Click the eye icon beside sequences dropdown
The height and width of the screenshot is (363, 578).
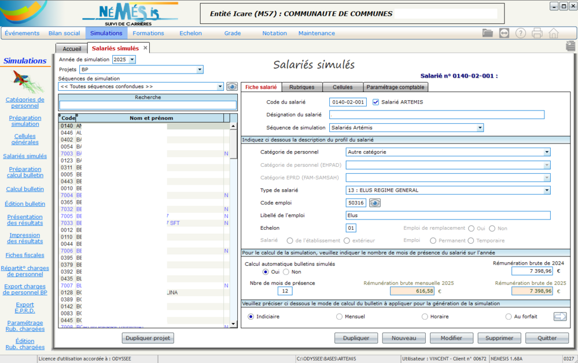pyautogui.click(x=231, y=87)
